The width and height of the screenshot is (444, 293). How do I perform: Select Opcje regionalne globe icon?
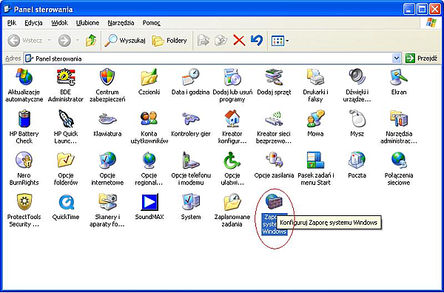(149, 161)
